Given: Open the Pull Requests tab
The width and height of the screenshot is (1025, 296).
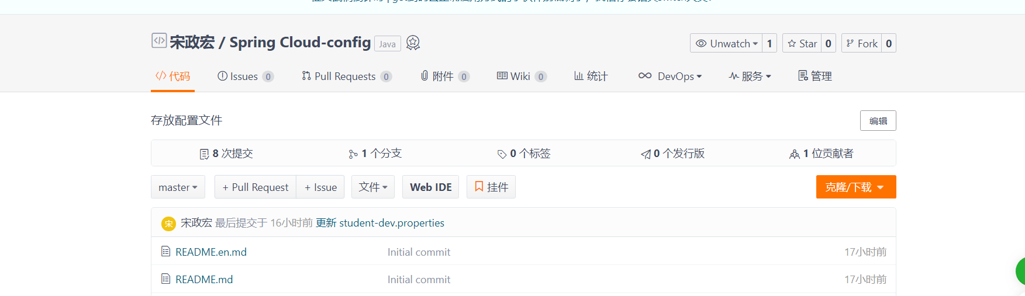Looking at the screenshot, I should point(347,76).
